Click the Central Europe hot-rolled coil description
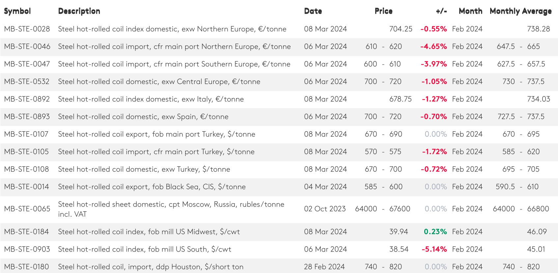 click(159, 82)
